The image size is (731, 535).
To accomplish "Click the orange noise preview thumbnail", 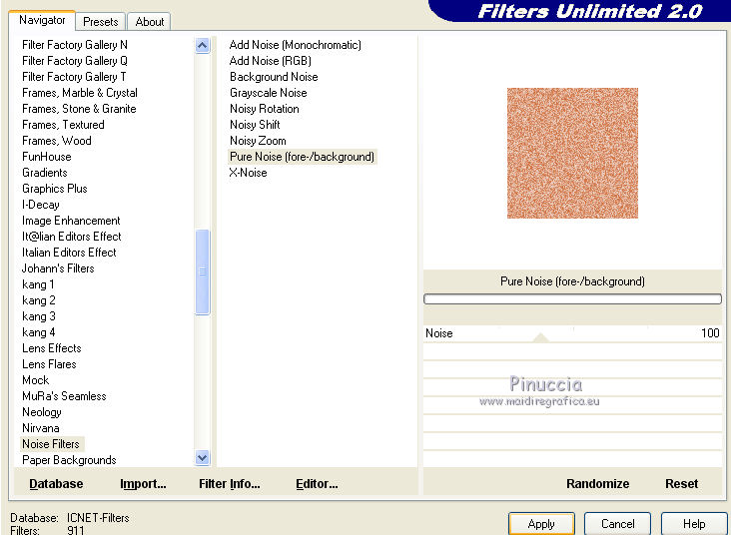I will pos(572,153).
